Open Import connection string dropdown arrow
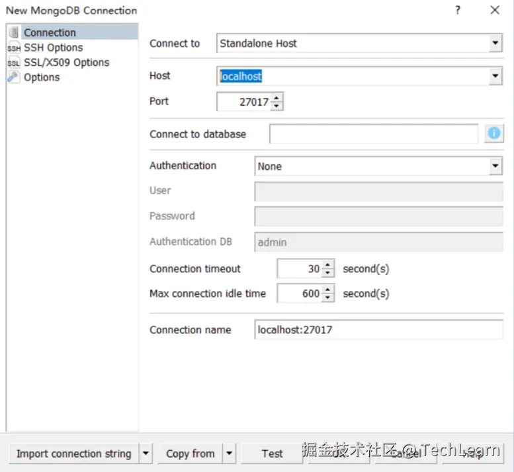Screen dimensions: 514x472 (x=146, y=453)
